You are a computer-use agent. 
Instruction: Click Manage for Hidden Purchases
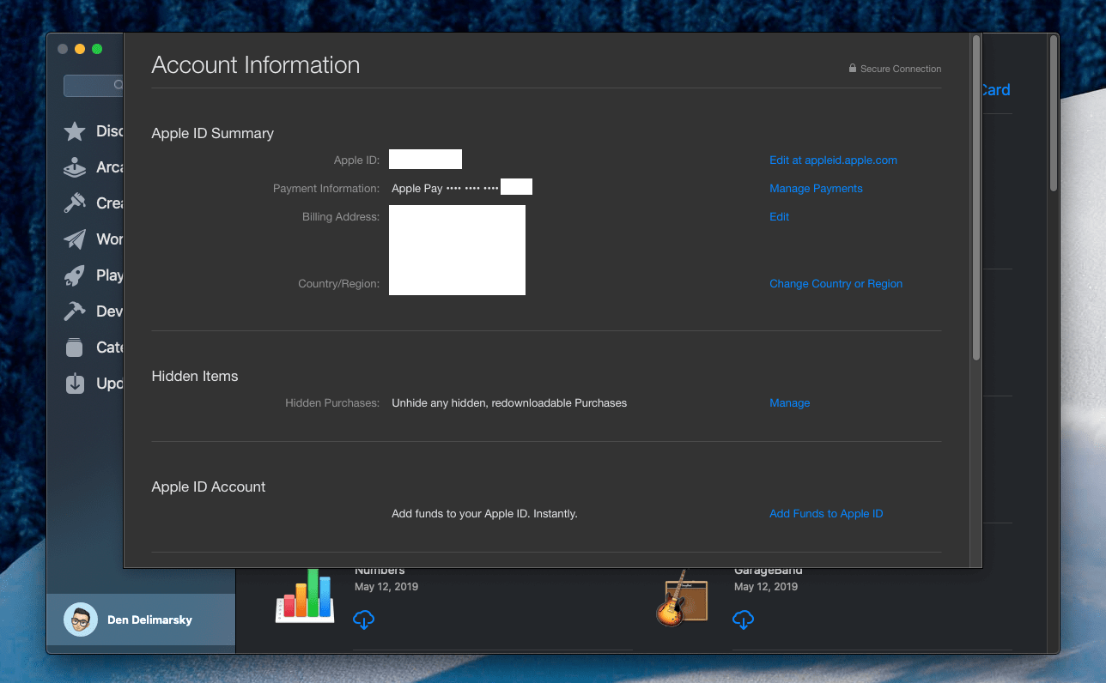pyautogui.click(x=789, y=402)
